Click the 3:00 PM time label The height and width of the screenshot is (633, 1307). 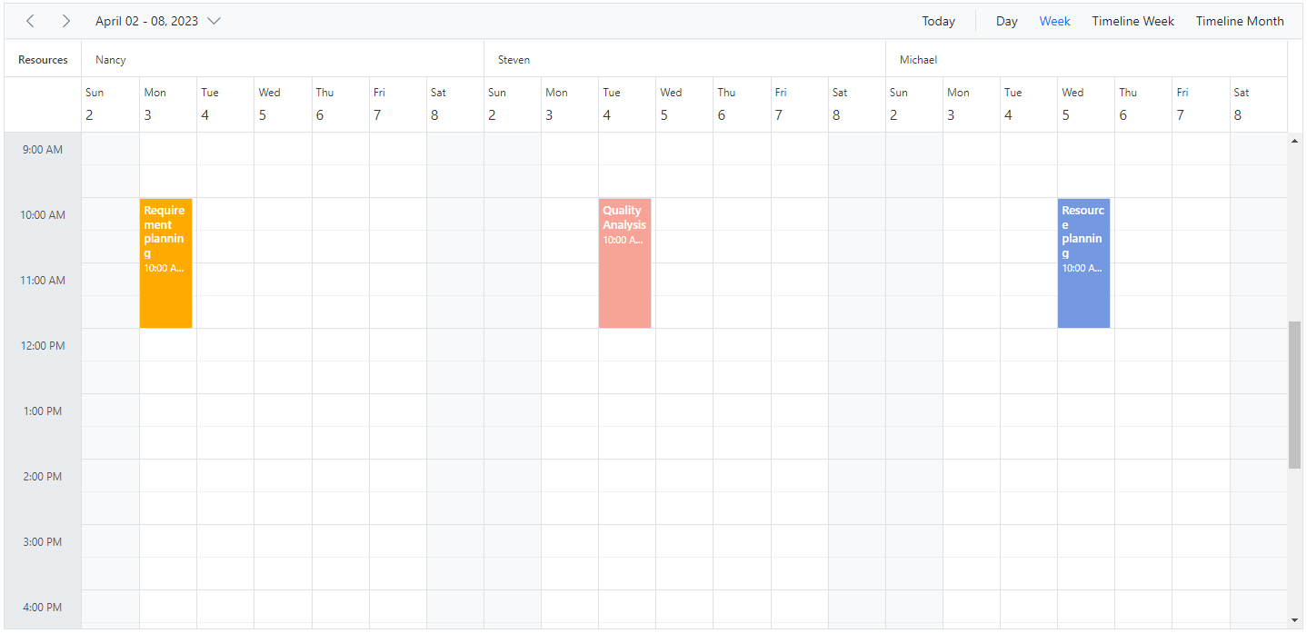[43, 542]
